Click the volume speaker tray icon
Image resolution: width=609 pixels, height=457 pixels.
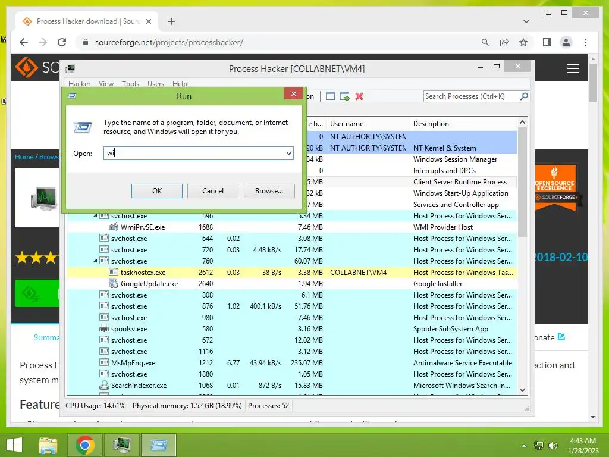553,446
